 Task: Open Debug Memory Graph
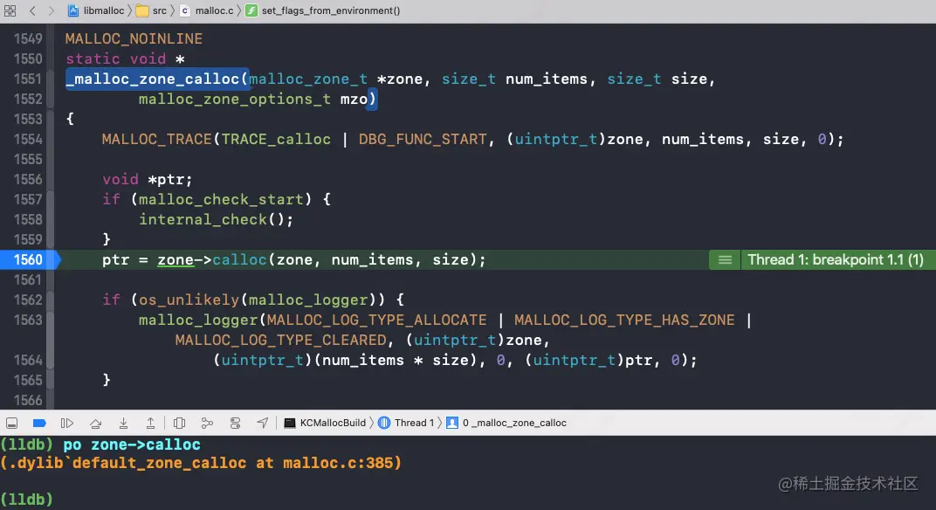(207, 424)
